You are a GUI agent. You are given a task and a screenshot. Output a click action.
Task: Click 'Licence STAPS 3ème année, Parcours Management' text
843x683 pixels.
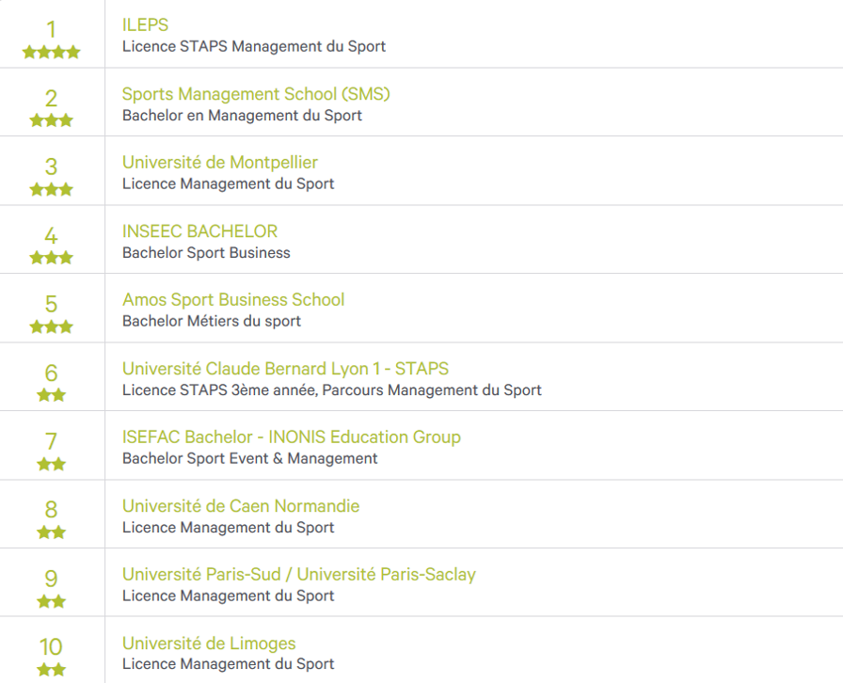302,389
